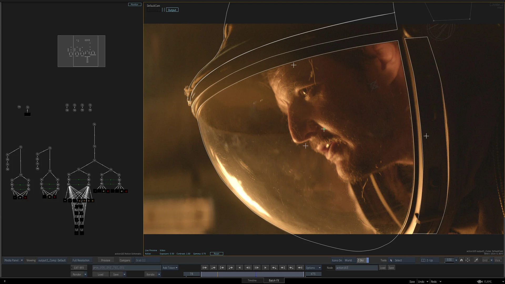Switch to the Timeline tab
The width and height of the screenshot is (505, 284).
252,281
